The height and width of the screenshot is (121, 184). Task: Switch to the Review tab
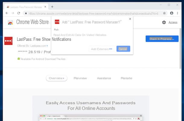pyautogui.click(x=80, y=78)
